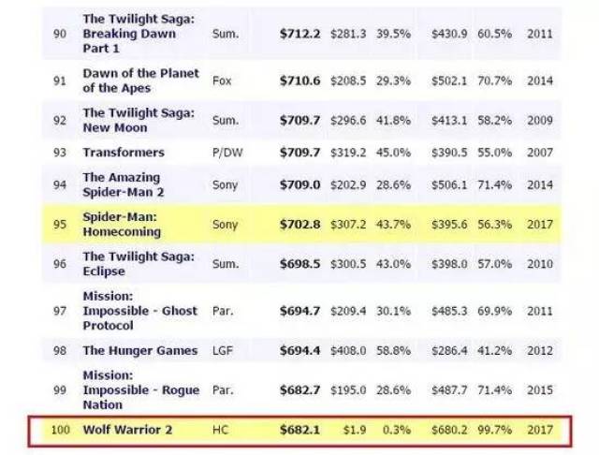The width and height of the screenshot is (599, 455).
Task: Open Dawn of the Planet of the Apes
Action: click(x=141, y=81)
